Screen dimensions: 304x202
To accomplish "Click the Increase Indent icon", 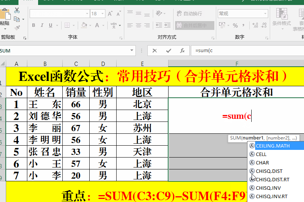I will click(167, 25).
